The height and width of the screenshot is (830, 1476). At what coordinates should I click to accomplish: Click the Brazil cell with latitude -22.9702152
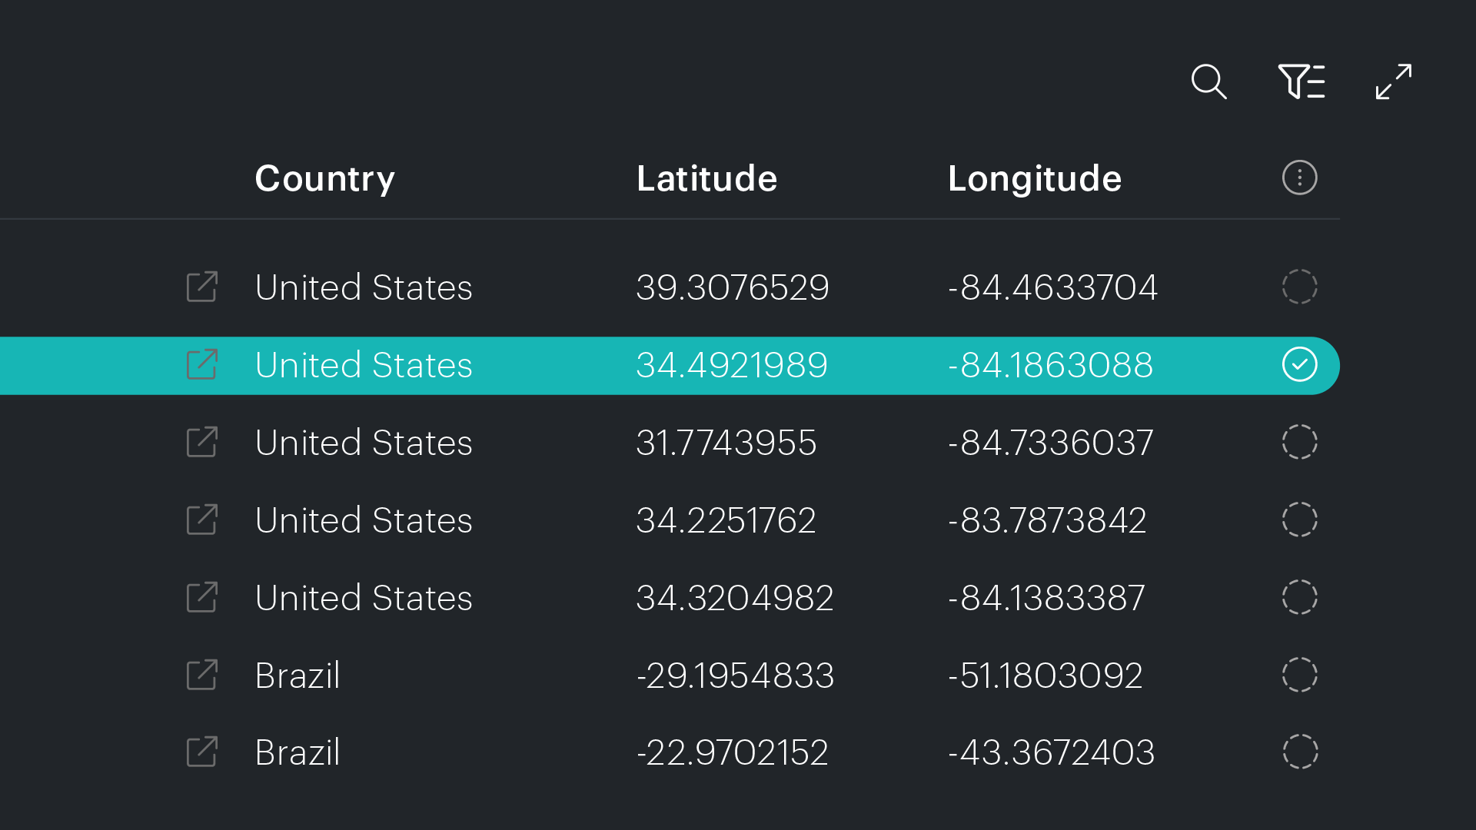[x=297, y=752]
